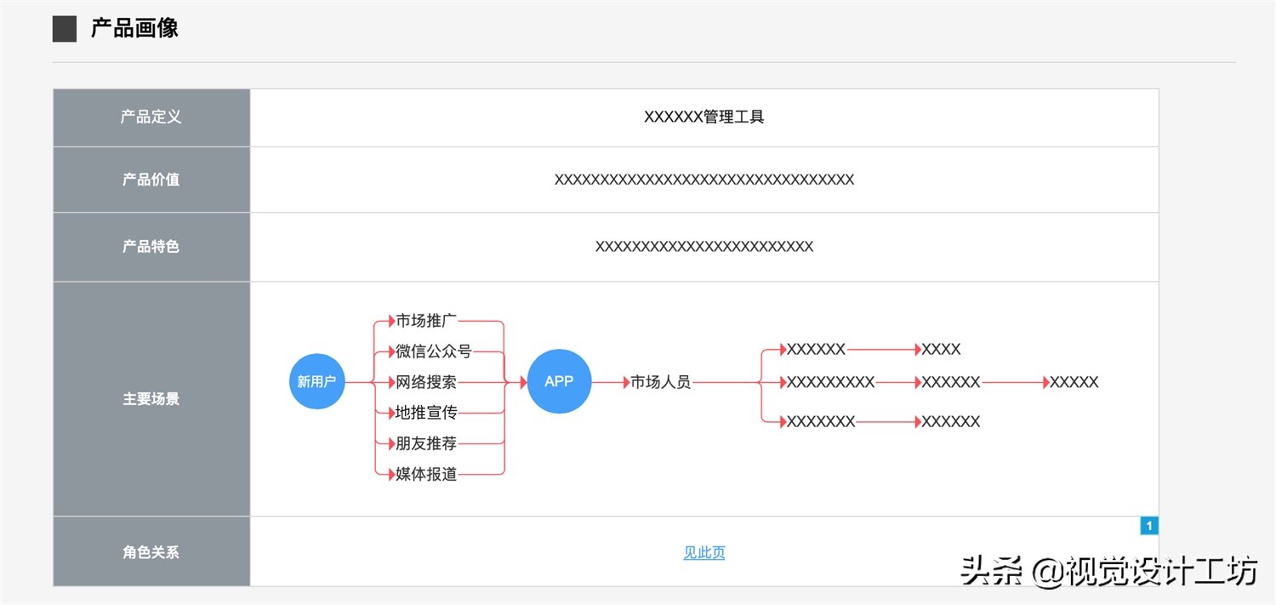1276x605 pixels.
Task: Expand the 主要场景 section
Action: pyautogui.click(x=151, y=398)
